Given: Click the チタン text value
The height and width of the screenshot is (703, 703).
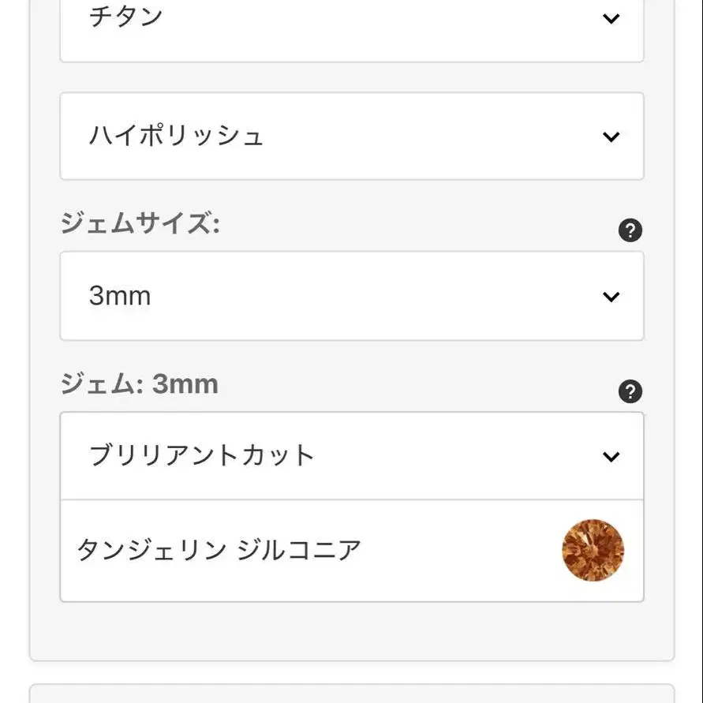Looking at the screenshot, I should (x=125, y=17).
